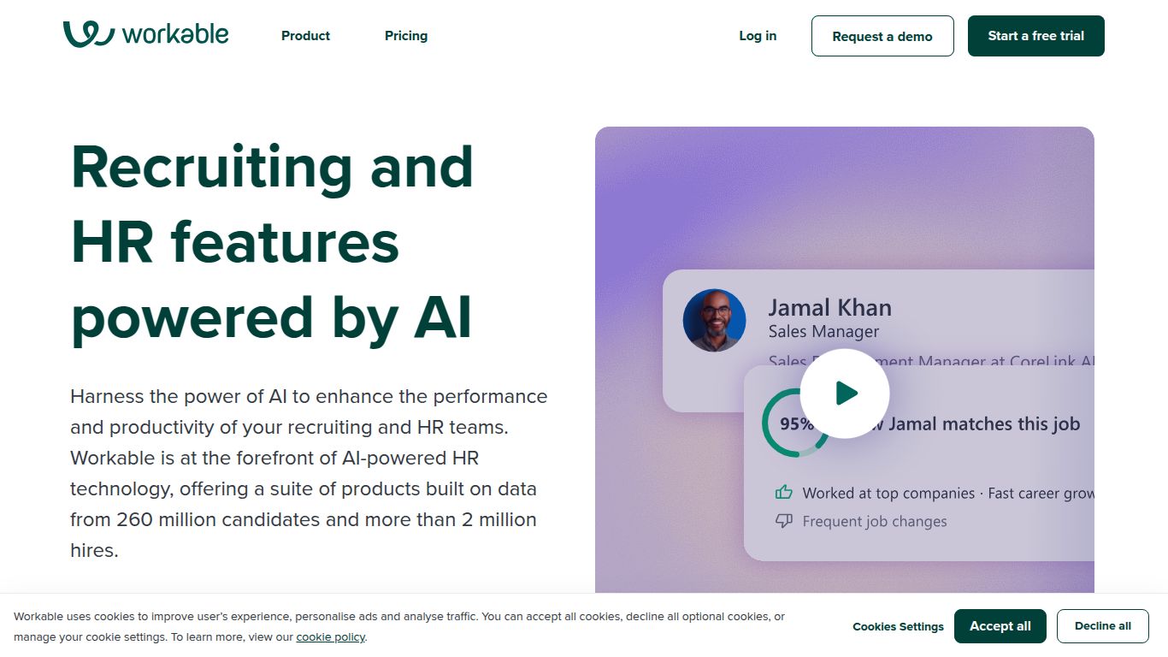Viewport: 1168px width, 657px height.
Task: Open Cookies Settings
Action: click(898, 626)
